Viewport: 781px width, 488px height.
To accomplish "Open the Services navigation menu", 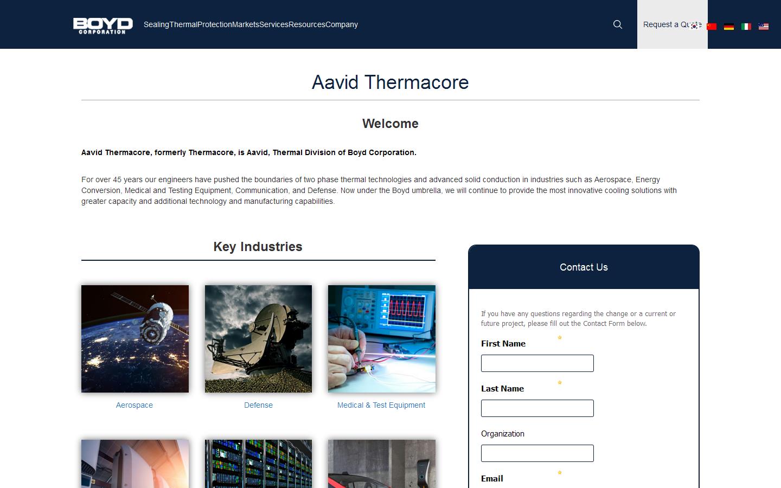I will (273, 24).
